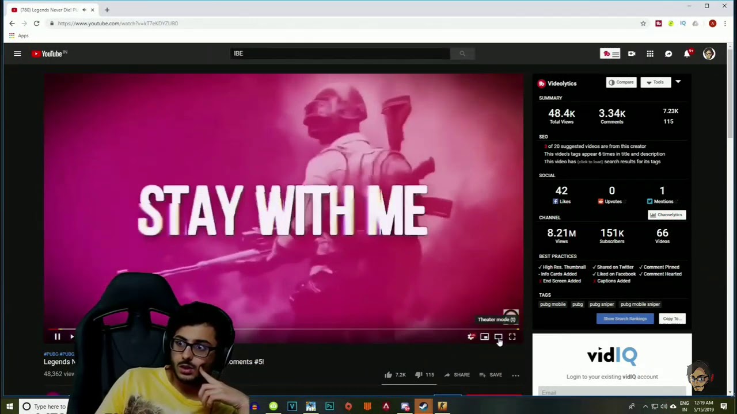Open Photoshop from the taskbar
The image size is (737, 414).
(329, 407)
